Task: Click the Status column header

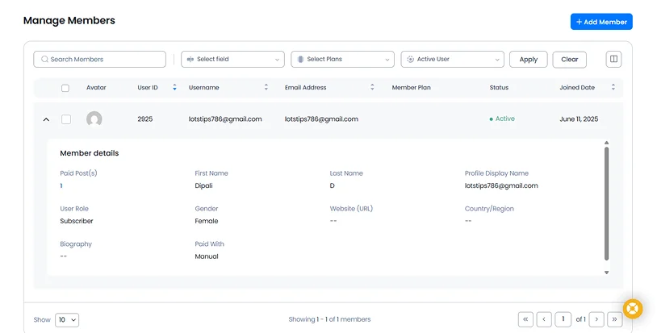Action: click(x=499, y=87)
